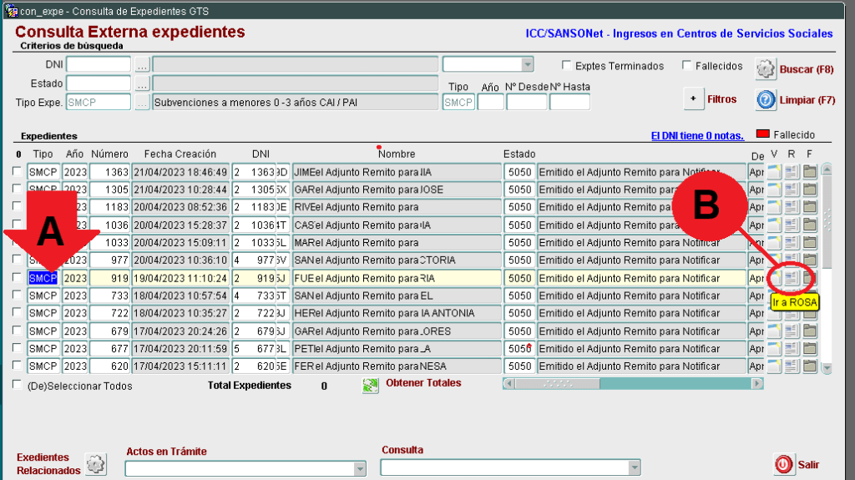Click the Obtener Totales refresh icon

pos(370,385)
